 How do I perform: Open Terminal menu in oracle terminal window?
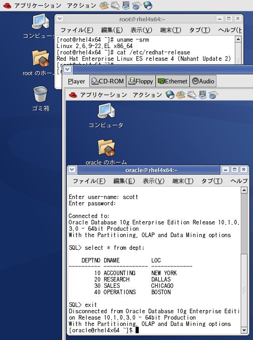(183, 181)
